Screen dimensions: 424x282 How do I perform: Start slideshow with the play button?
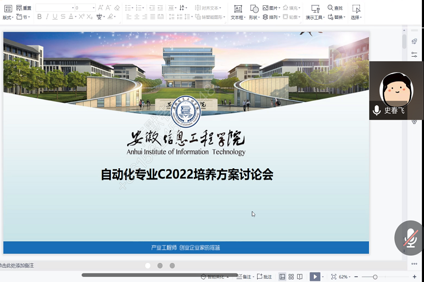315,277
